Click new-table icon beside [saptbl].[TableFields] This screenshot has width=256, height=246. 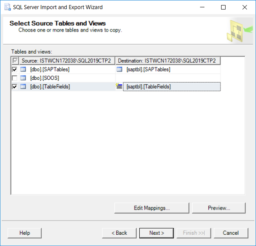pyautogui.click(x=119, y=86)
